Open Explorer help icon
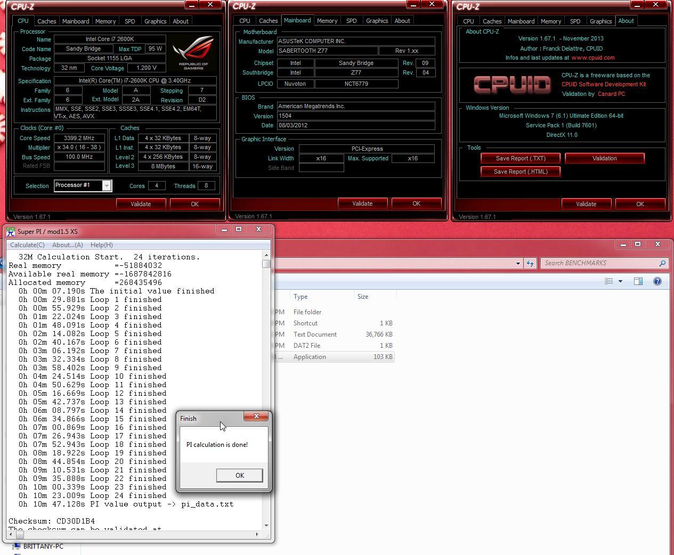The image size is (674, 555). 657,281
